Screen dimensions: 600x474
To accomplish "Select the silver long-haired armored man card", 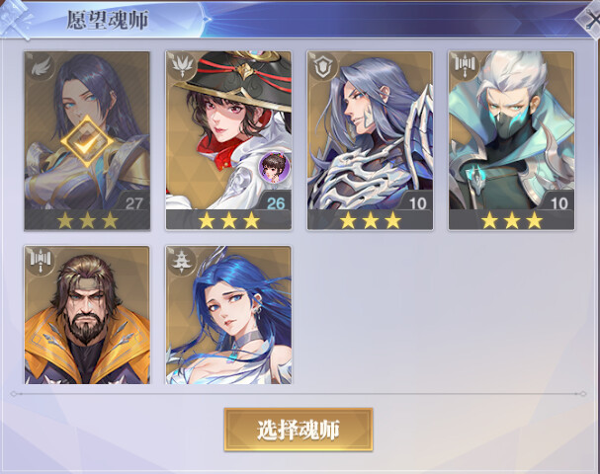I will pos(370,140).
